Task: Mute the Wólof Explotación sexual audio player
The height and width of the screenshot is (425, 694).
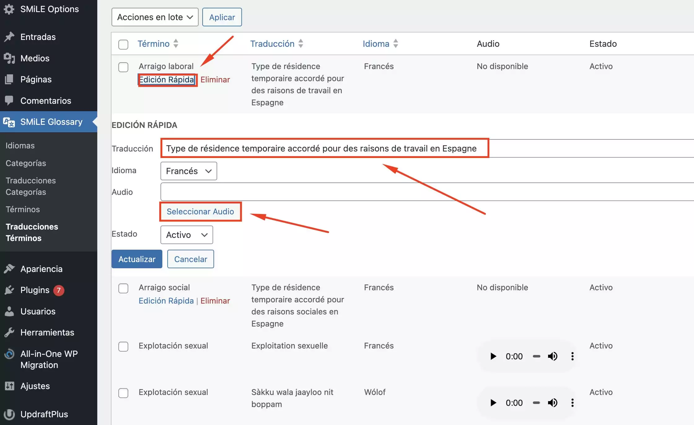Action: (x=552, y=403)
